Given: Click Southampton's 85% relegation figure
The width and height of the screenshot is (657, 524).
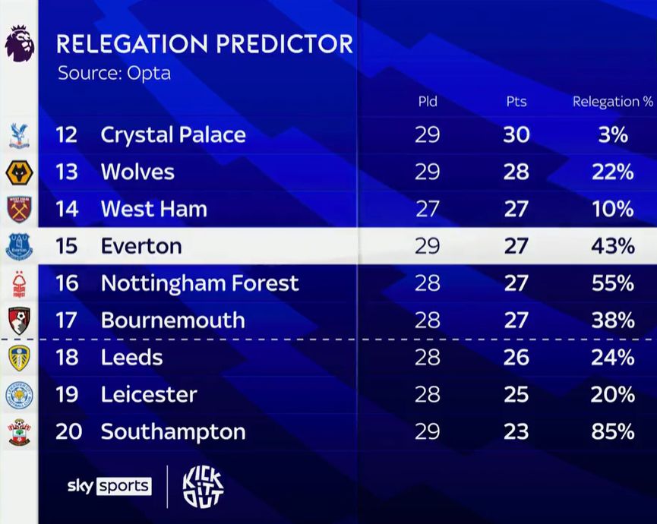Looking at the screenshot, I should 612,431.
